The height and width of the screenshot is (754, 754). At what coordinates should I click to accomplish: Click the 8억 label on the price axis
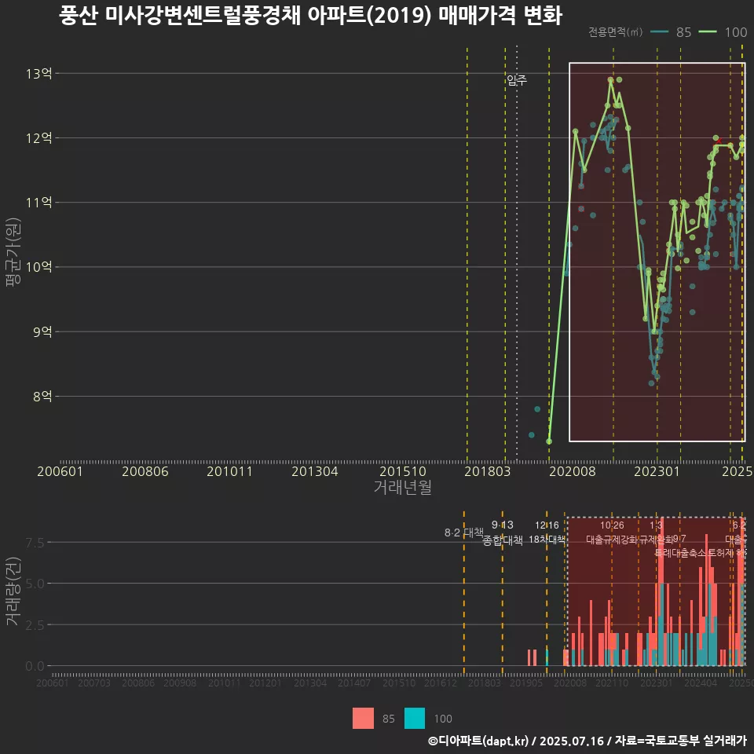42,396
